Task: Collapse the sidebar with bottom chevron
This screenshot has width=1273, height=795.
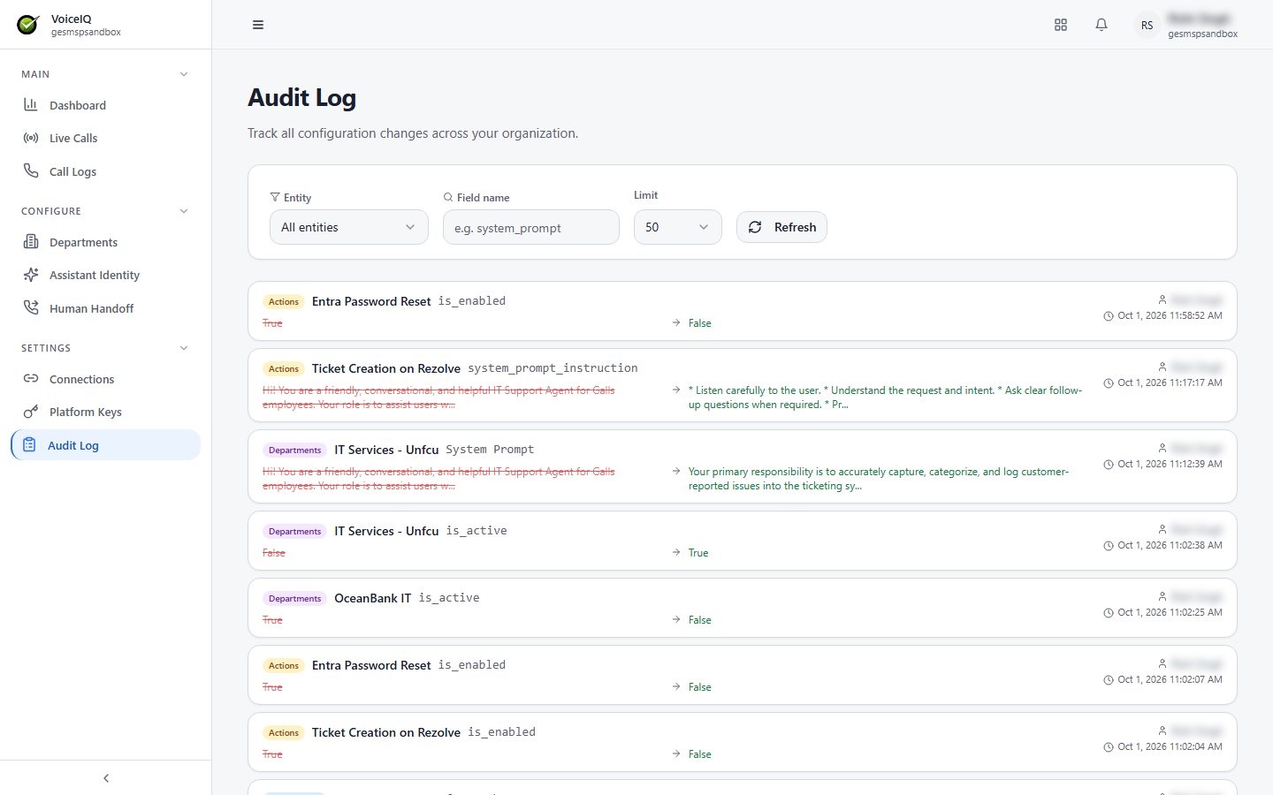Action: [106, 778]
